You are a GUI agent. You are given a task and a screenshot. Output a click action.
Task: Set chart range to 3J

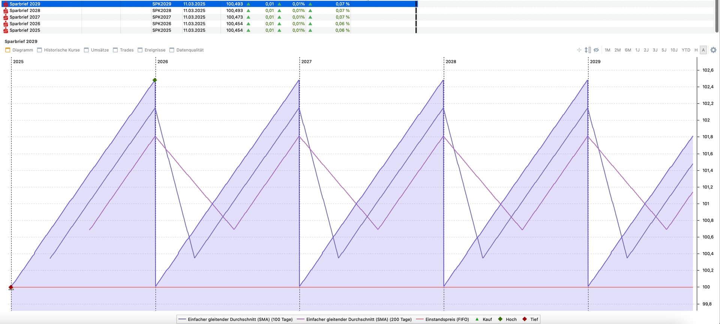click(655, 50)
